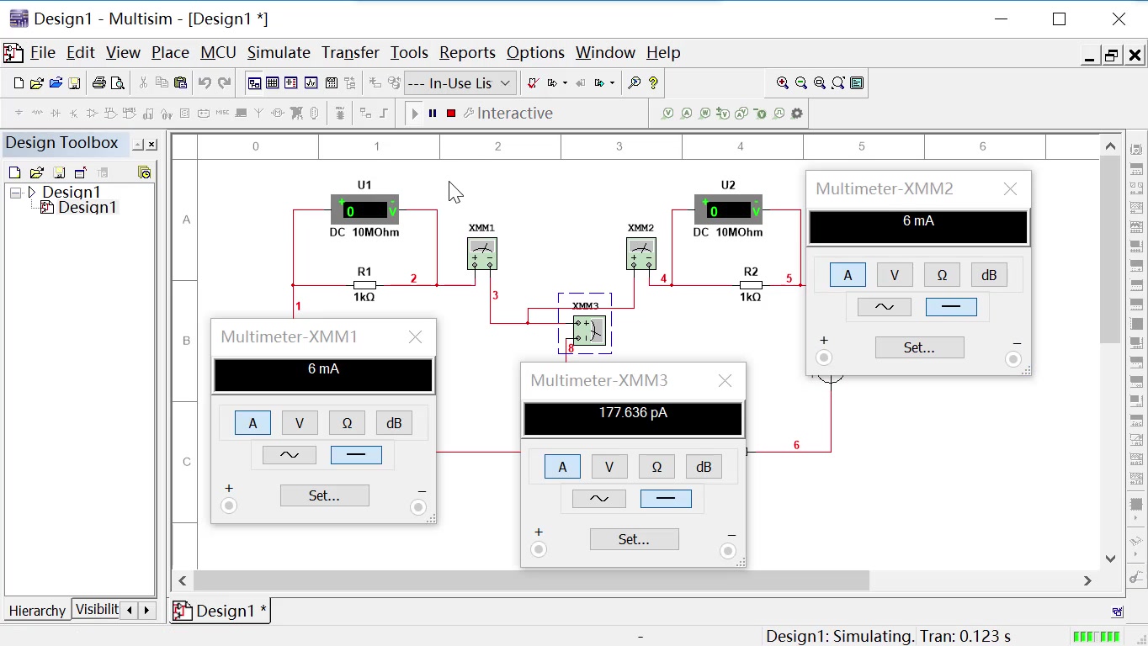This screenshot has height=646, width=1148.
Task: Select Interactive simulation analysis button
Action: (507, 114)
